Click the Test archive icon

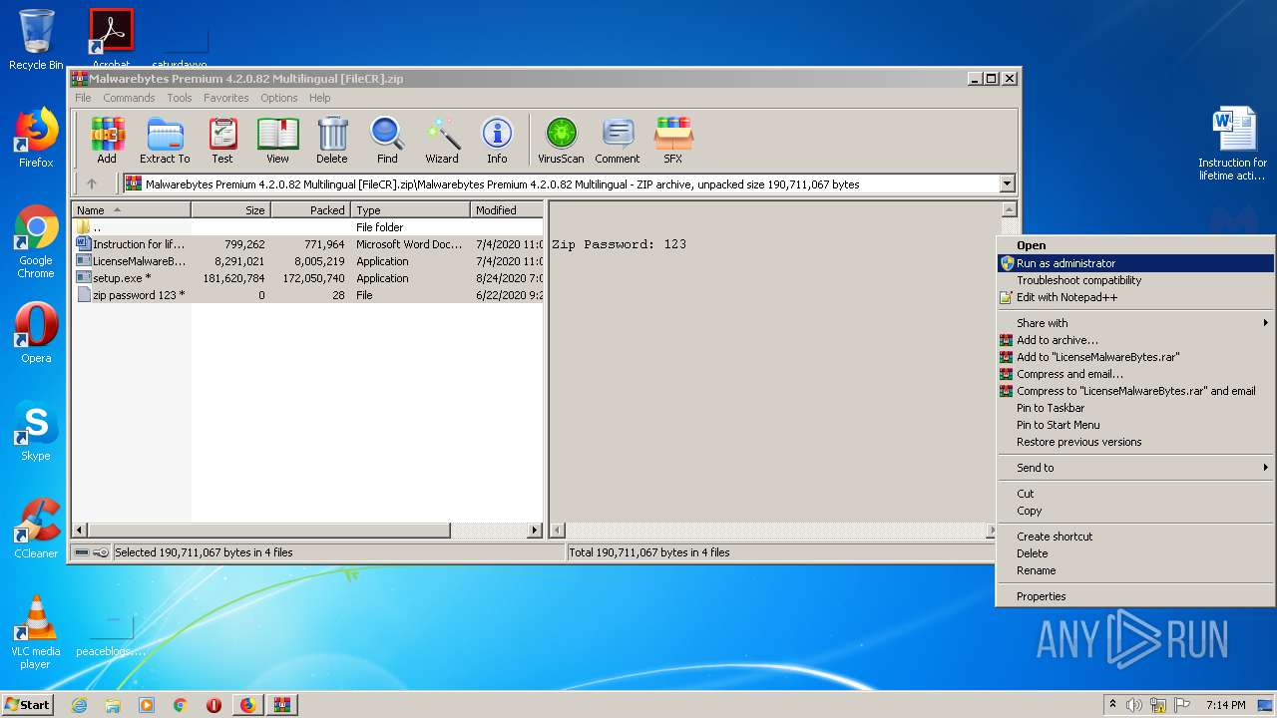click(222, 141)
